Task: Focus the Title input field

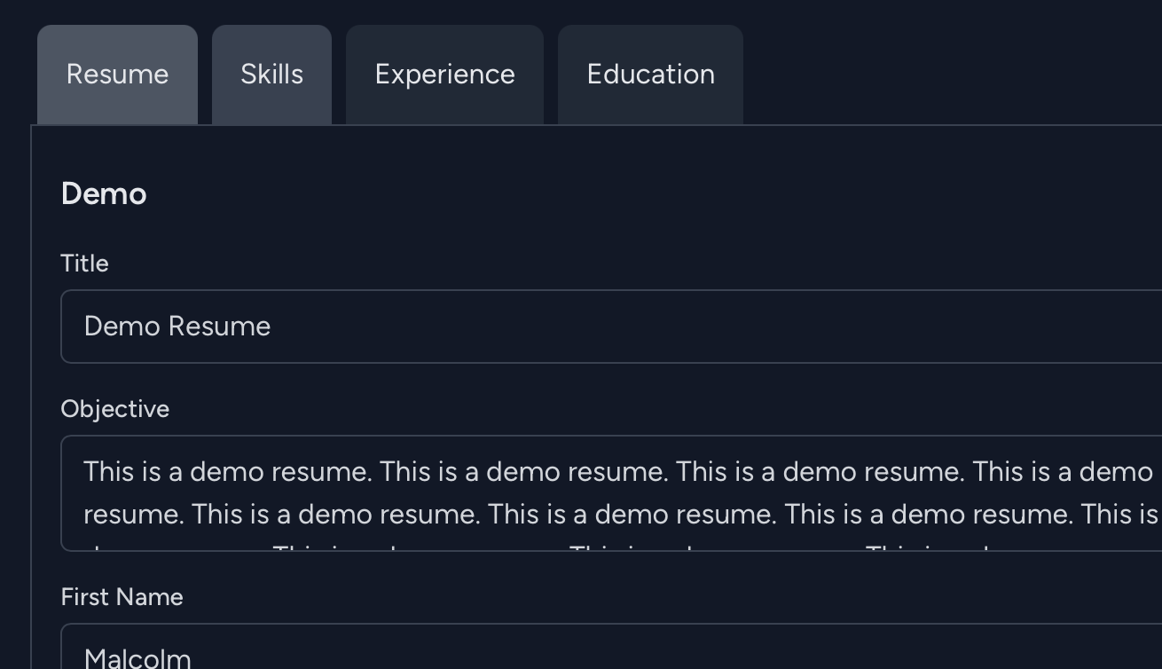Action: [x=611, y=327]
